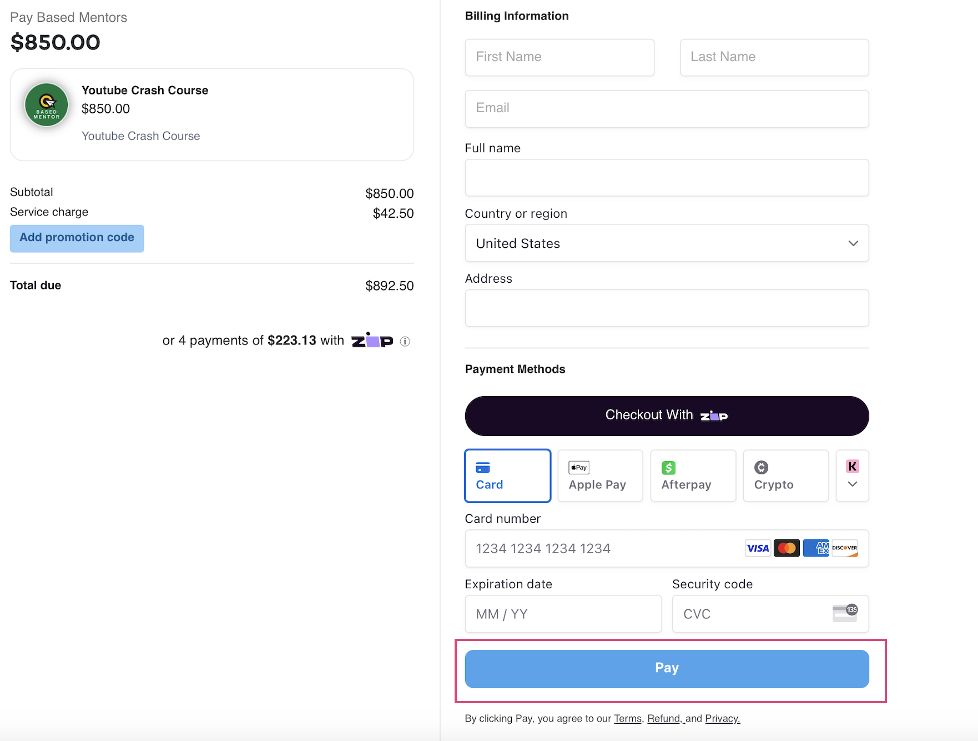Click the Zip logo in payments text
Viewport: 978px width, 741px height.
tap(372, 340)
